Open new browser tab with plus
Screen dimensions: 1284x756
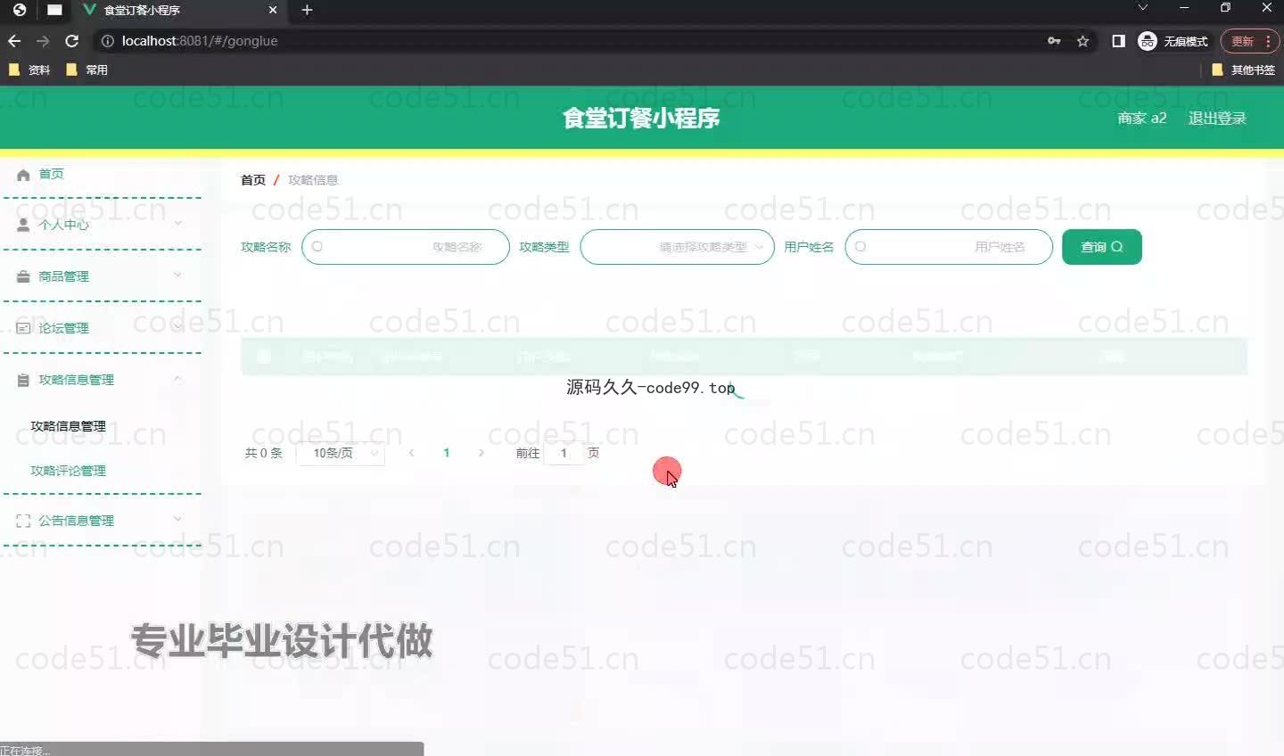pos(307,10)
